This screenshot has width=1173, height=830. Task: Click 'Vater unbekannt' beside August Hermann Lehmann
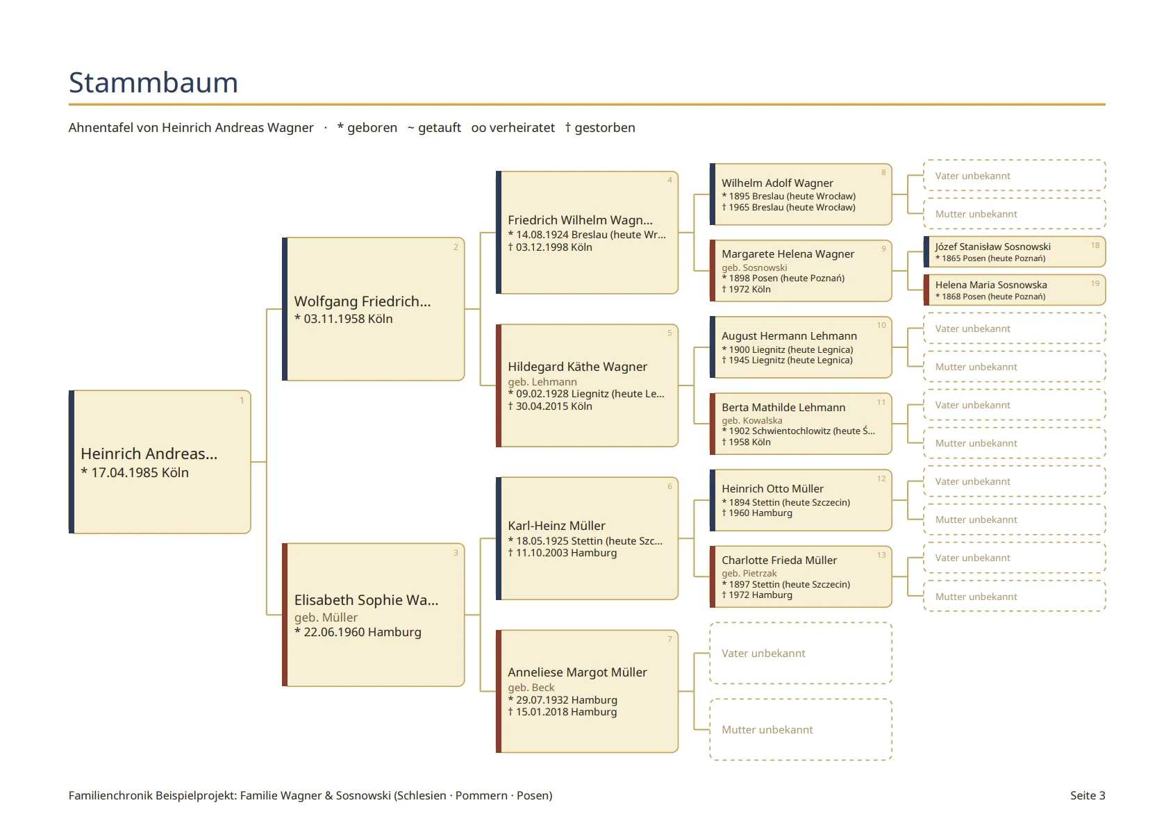[1015, 328]
